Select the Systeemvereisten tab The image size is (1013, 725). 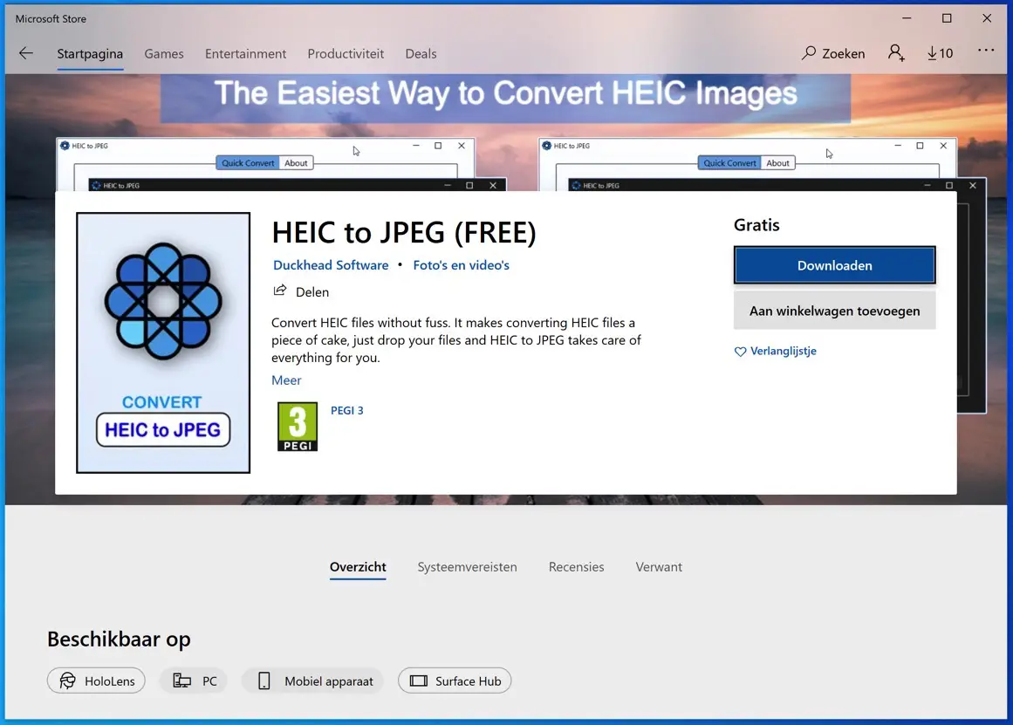coord(467,567)
